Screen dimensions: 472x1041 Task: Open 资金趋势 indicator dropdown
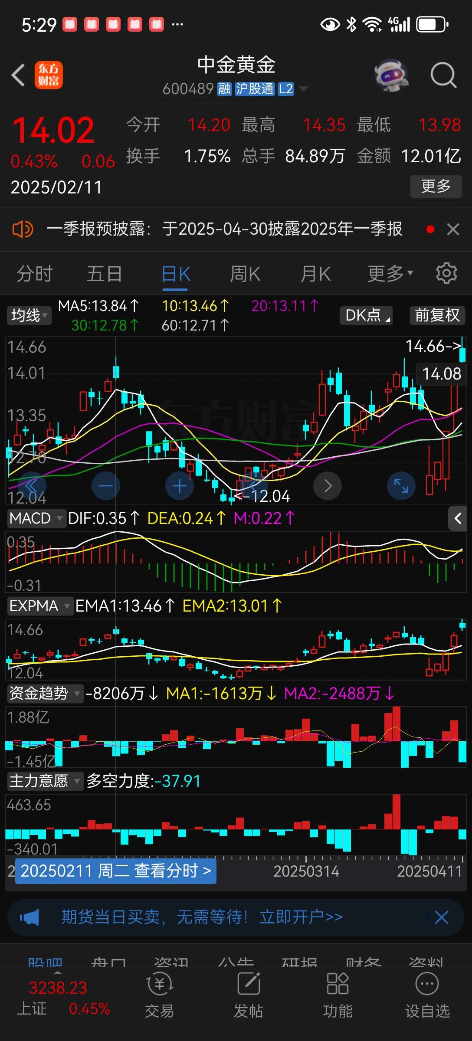[x=45, y=693]
